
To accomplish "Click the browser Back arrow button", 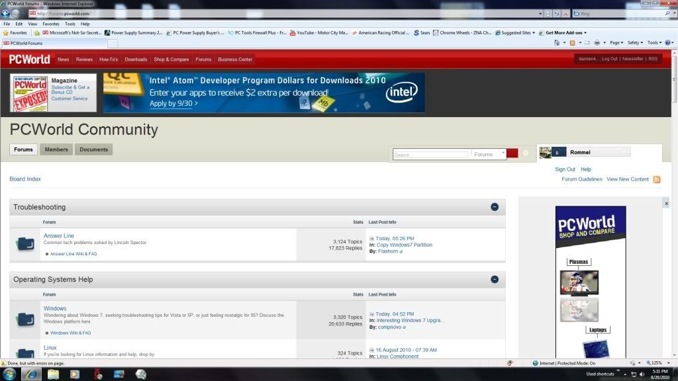I will point(5,13).
